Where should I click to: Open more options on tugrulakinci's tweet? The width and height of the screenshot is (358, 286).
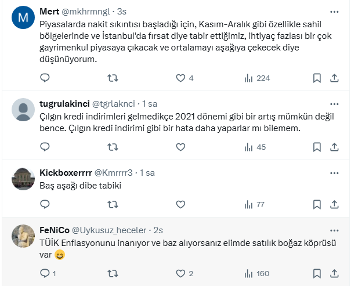[x=334, y=104]
